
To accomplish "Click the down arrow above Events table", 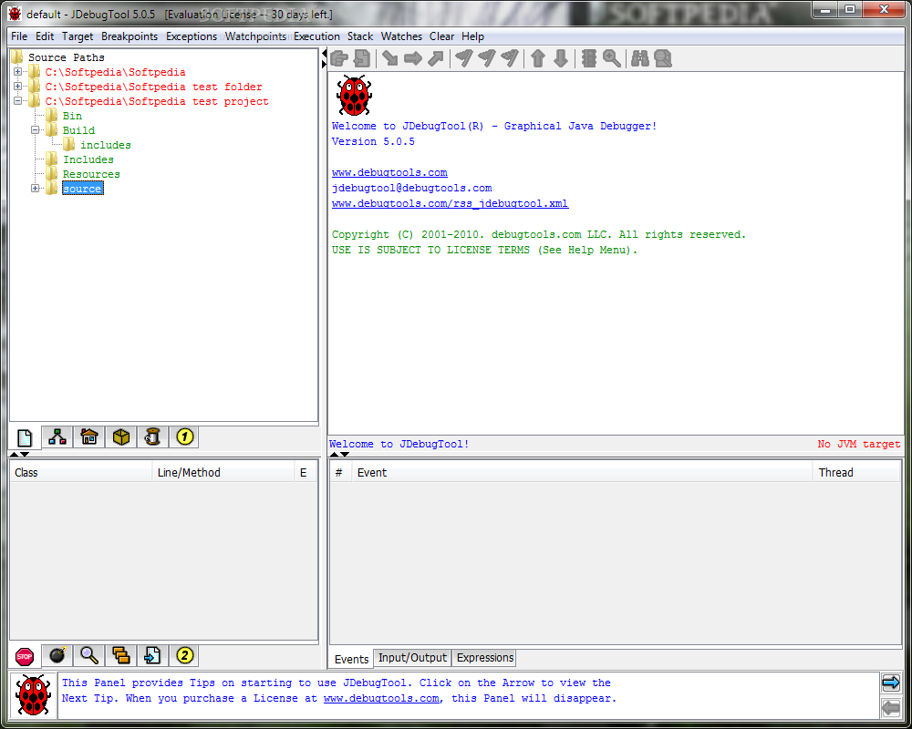I will coord(345,454).
